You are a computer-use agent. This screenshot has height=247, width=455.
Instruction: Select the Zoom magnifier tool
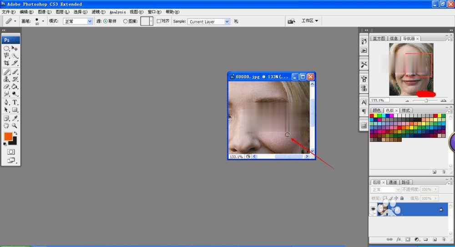click(x=15, y=126)
